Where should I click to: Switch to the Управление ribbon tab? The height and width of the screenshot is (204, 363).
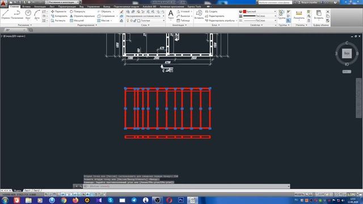[x=93, y=6]
